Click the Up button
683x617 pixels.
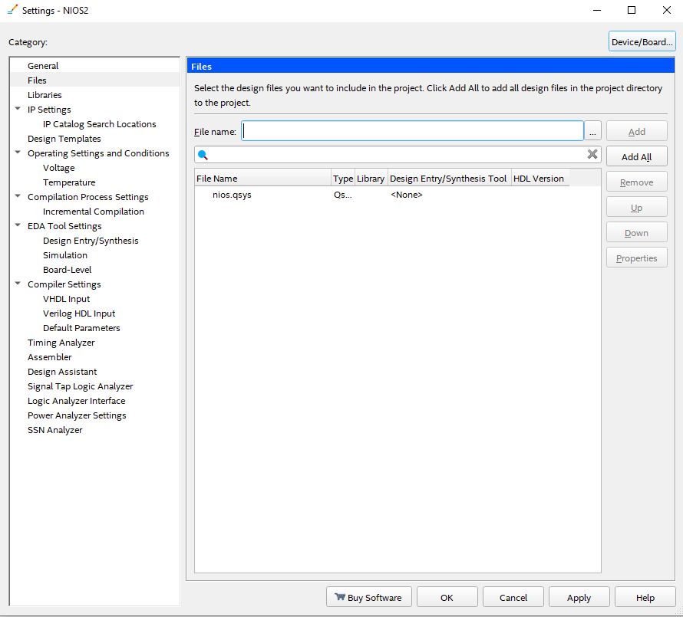click(x=636, y=208)
